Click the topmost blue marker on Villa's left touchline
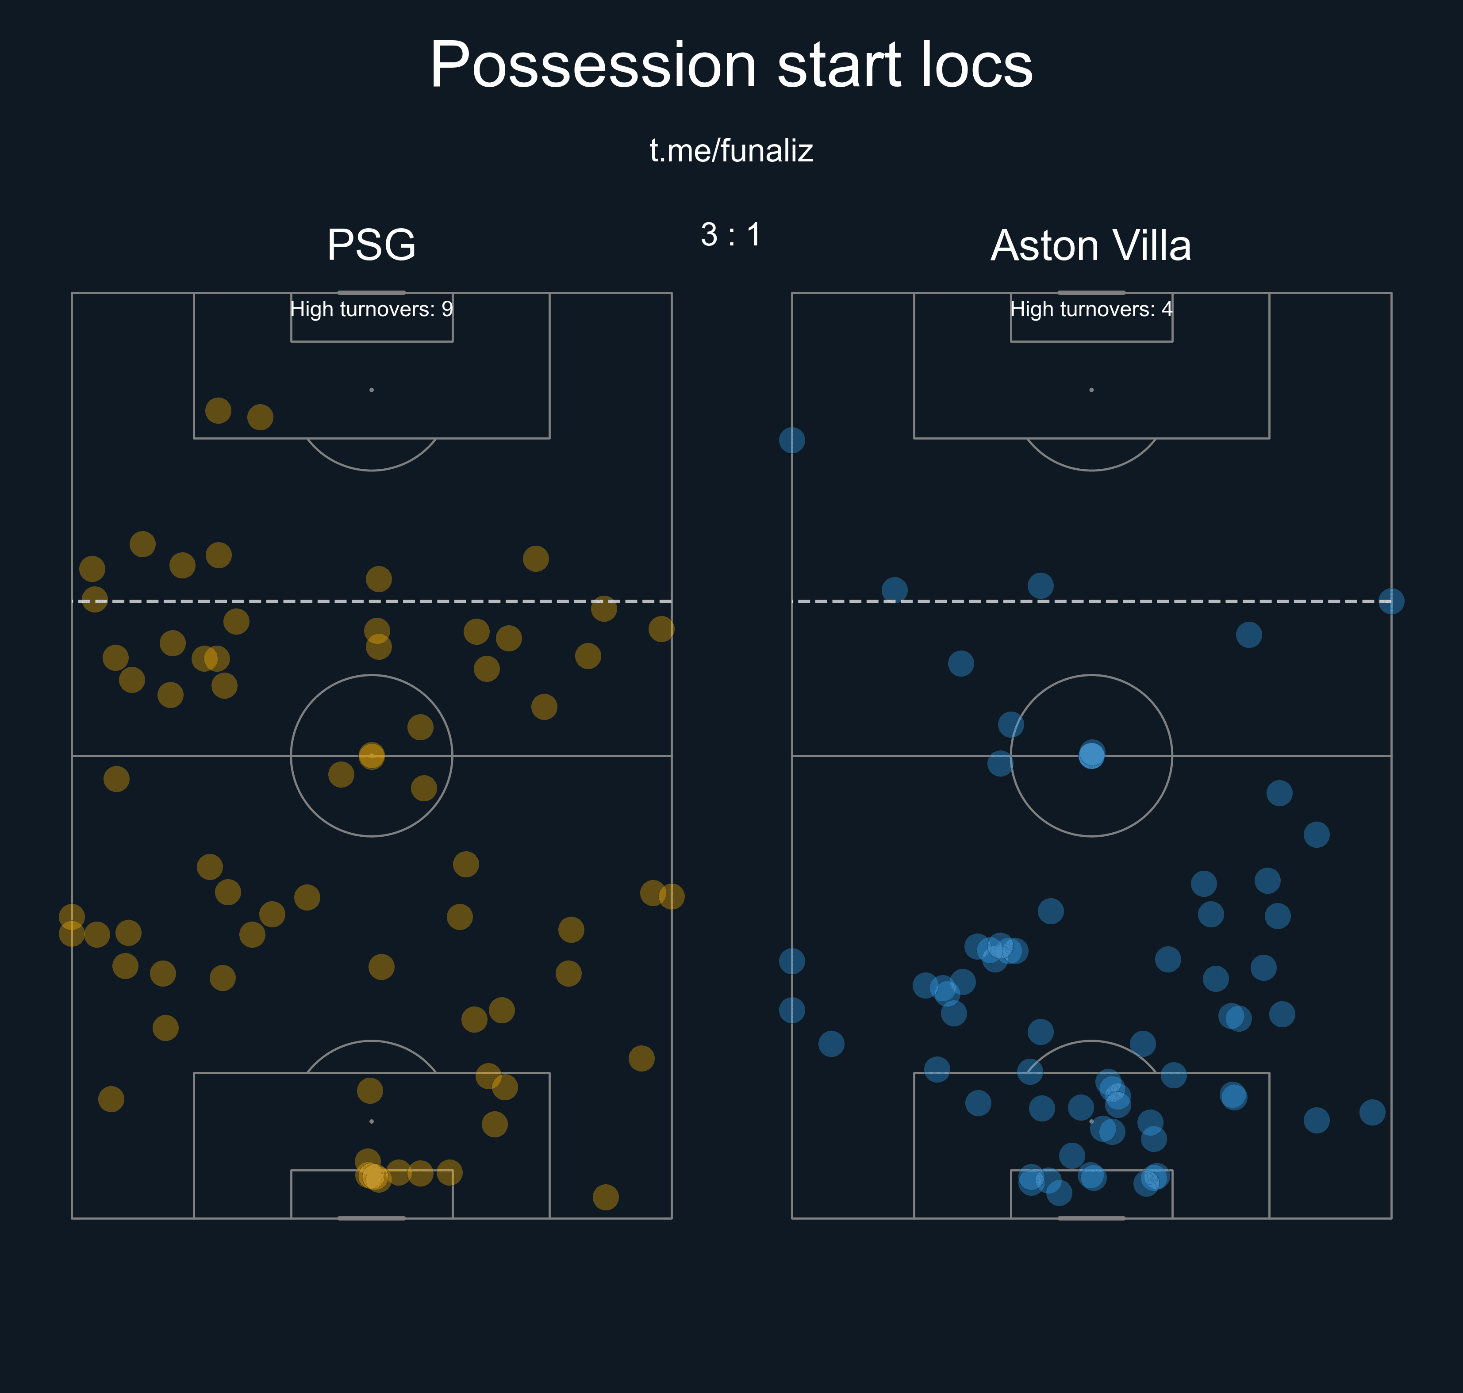 click(791, 440)
